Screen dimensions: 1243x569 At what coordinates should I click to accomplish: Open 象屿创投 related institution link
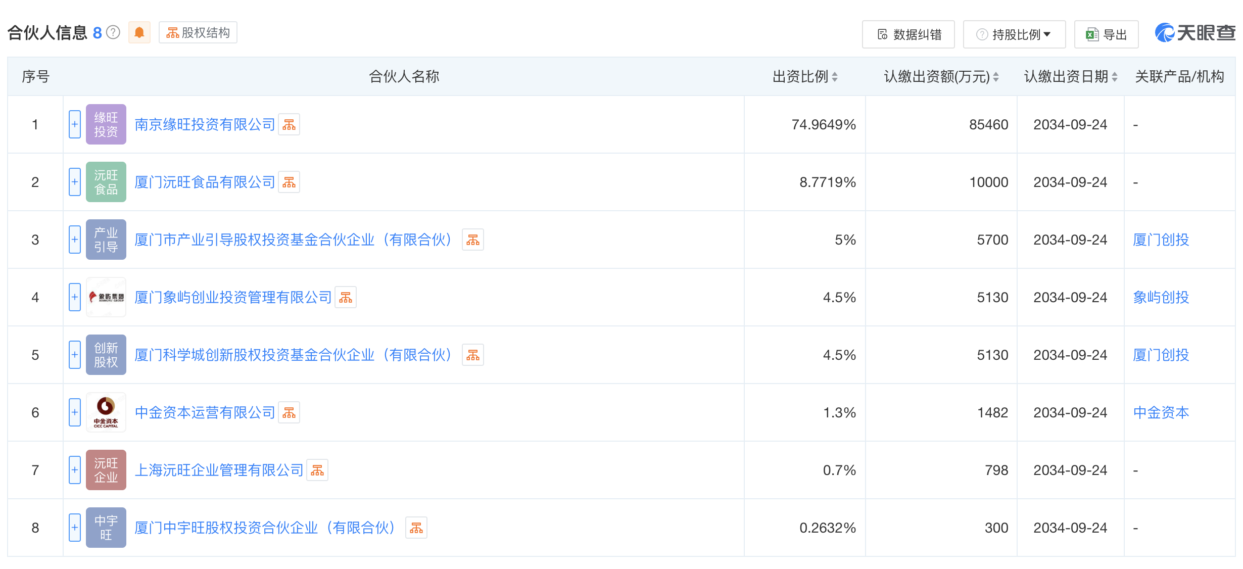pos(1161,297)
